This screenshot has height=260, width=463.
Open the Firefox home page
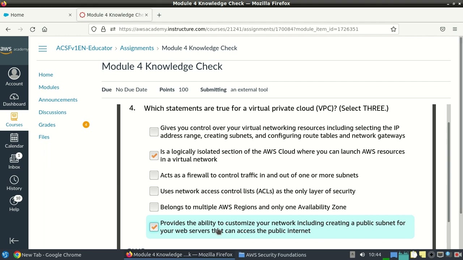point(44,29)
